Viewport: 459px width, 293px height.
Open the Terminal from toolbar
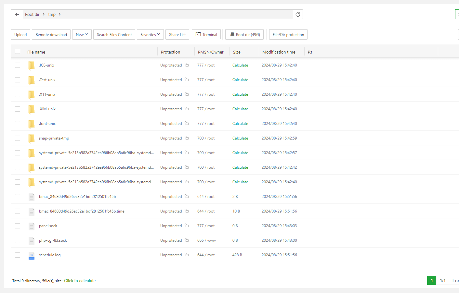[x=206, y=34]
